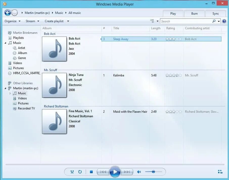Select Playlists in the navigation pane

18,38
